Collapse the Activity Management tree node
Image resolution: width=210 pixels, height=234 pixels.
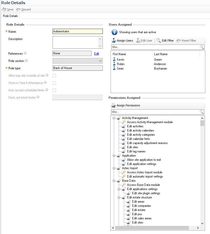(114, 118)
